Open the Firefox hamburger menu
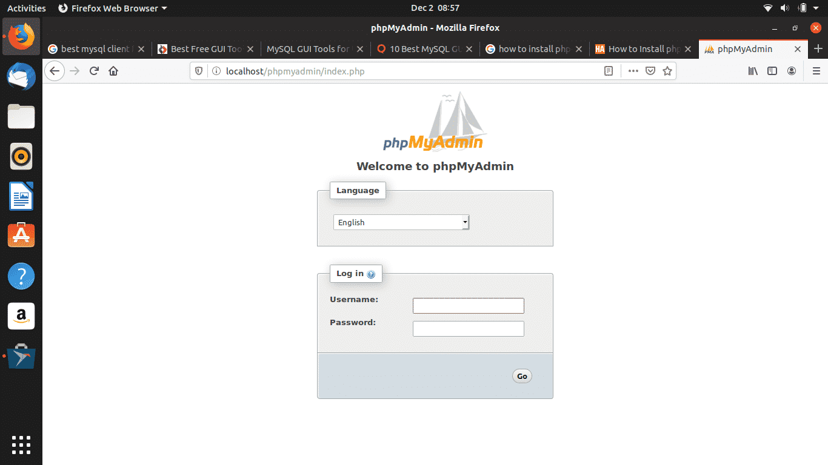Screen dimensions: 828x465 coord(816,71)
